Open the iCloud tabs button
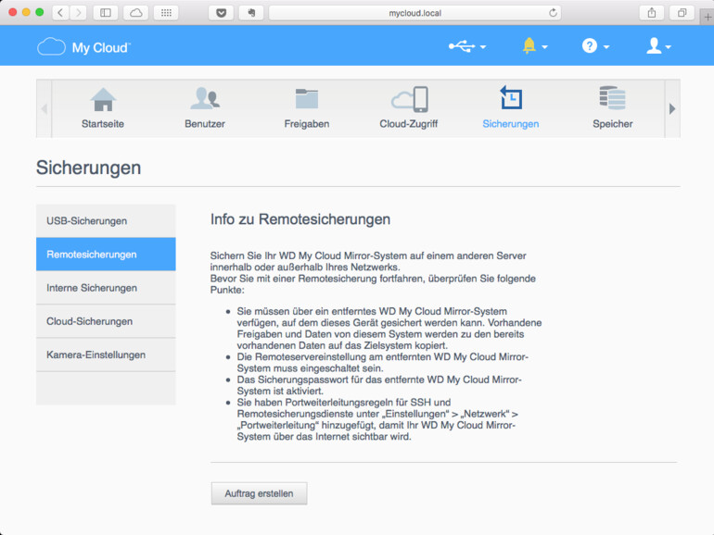 click(135, 13)
